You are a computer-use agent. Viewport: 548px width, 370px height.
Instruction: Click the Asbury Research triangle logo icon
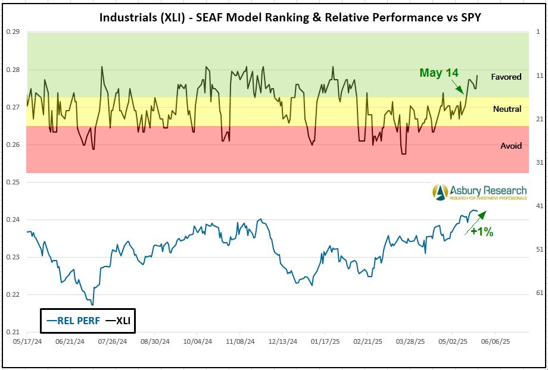click(440, 192)
